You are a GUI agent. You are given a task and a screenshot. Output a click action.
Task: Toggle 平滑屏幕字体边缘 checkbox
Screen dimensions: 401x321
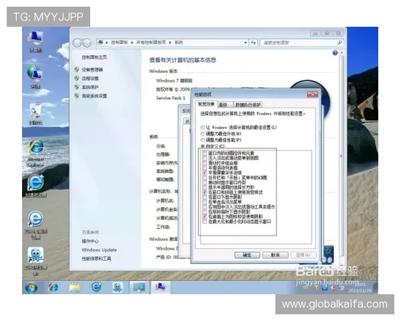[205, 173]
